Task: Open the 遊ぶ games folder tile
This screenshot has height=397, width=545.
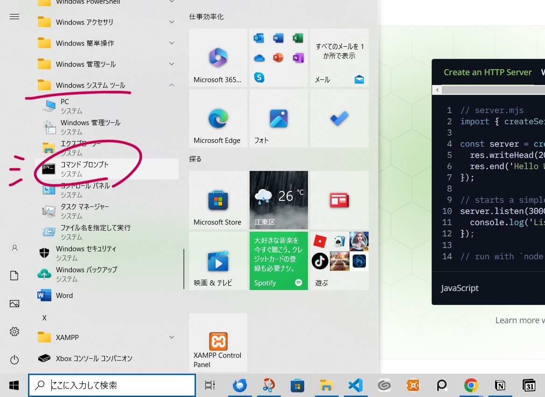Action: point(339,261)
